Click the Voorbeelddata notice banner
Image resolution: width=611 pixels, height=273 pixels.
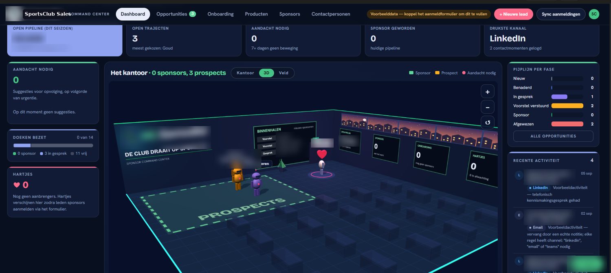429,14
